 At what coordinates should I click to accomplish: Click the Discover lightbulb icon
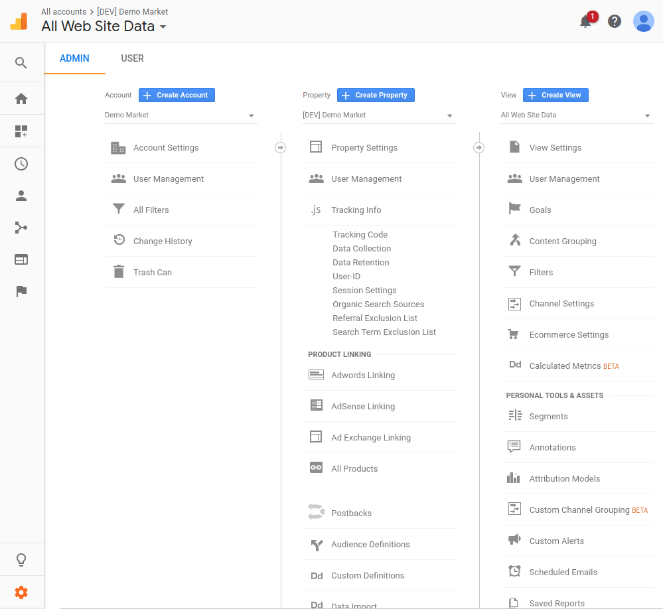pos(21,559)
